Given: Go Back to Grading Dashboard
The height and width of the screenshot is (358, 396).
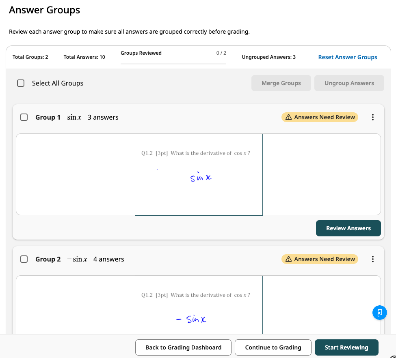Looking at the screenshot, I should coord(183,347).
